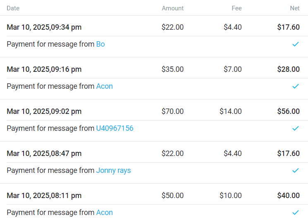This screenshot has height=222, width=308.
Task: Click checkmark icon for U40967156 payment
Action: coord(295,128)
